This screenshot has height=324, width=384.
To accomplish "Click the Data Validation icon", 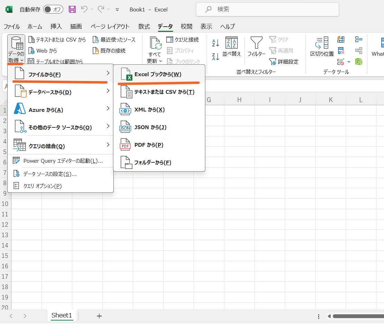I will (341, 62).
